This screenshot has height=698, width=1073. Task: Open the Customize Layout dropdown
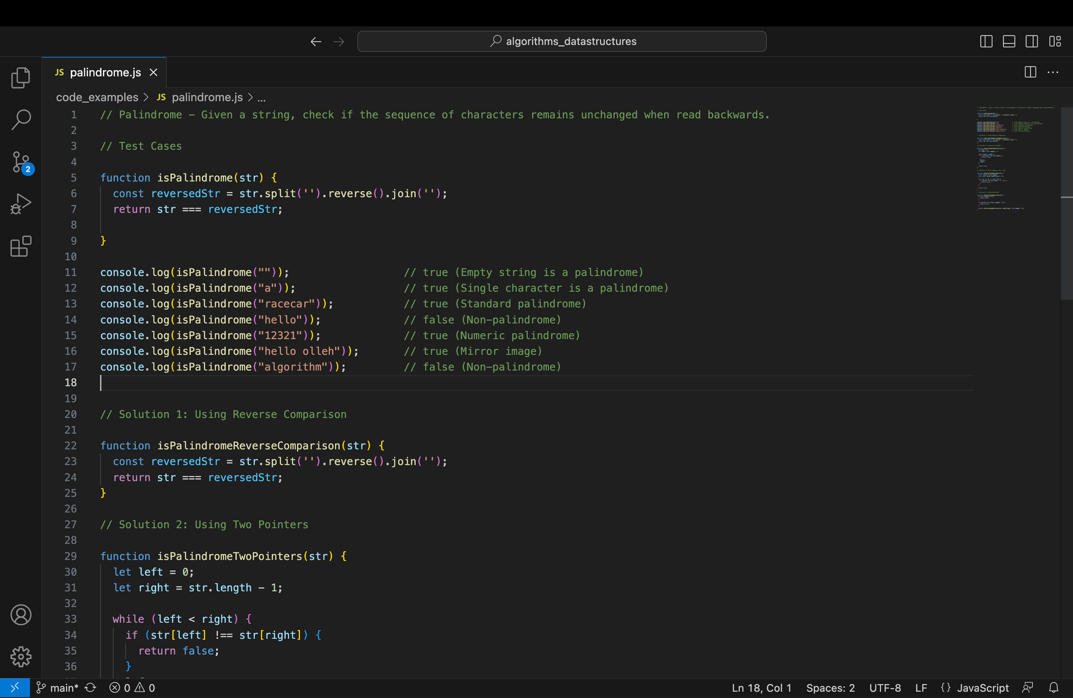coord(1055,41)
